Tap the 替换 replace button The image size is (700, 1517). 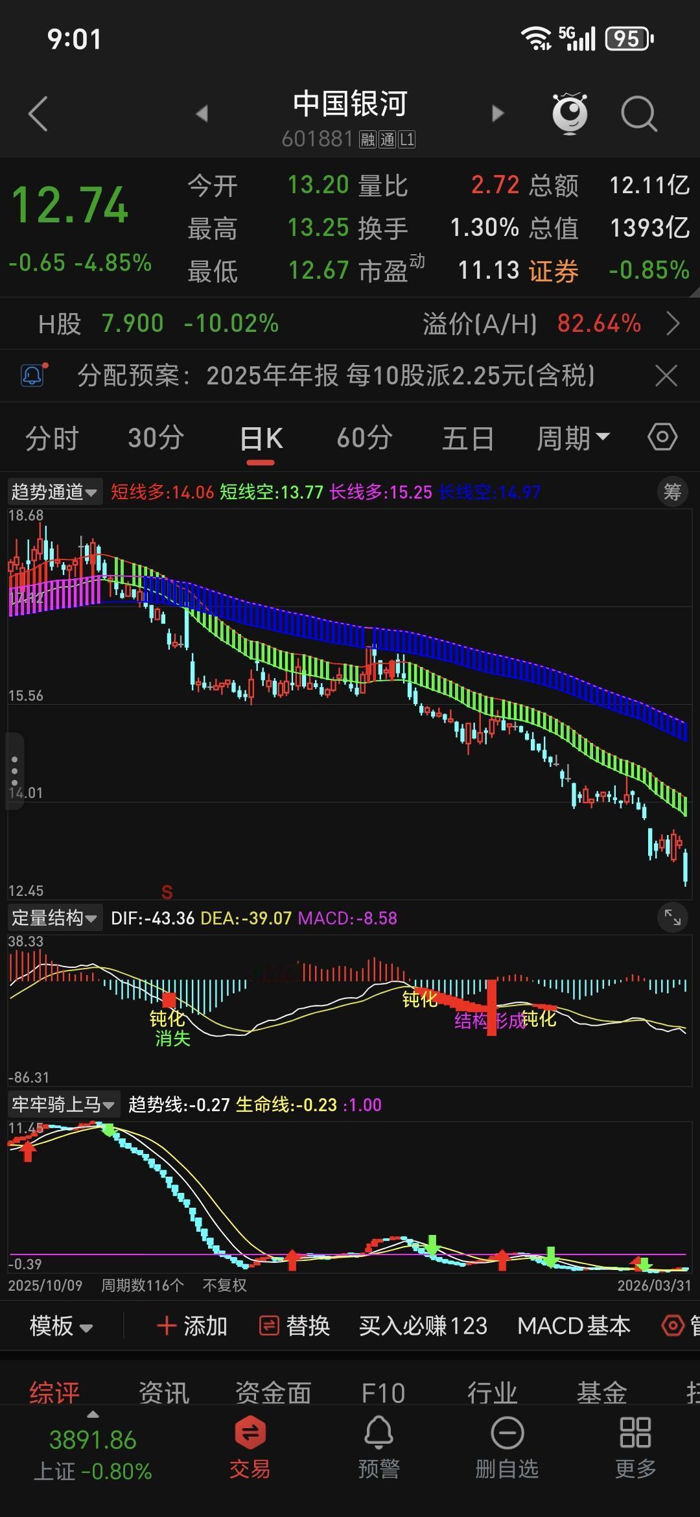(295, 1326)
